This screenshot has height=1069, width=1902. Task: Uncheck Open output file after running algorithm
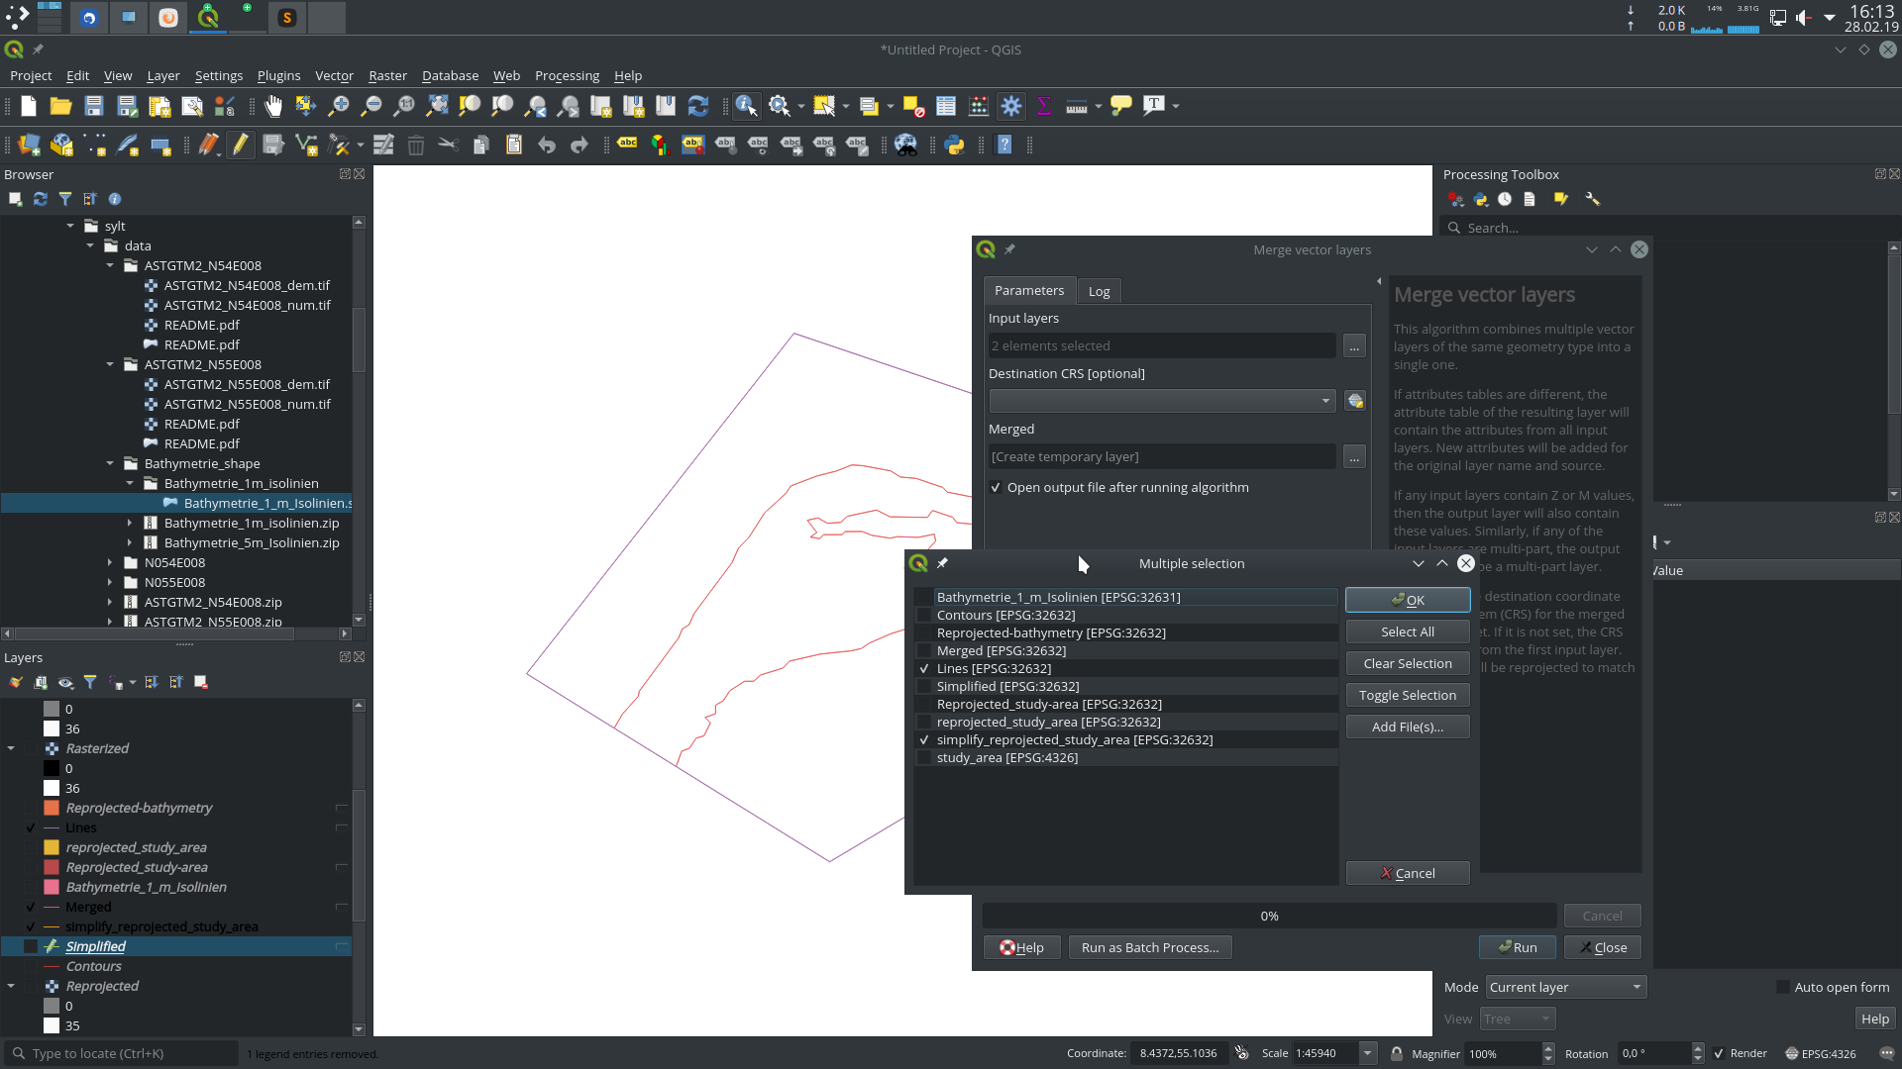click(996, 487)
